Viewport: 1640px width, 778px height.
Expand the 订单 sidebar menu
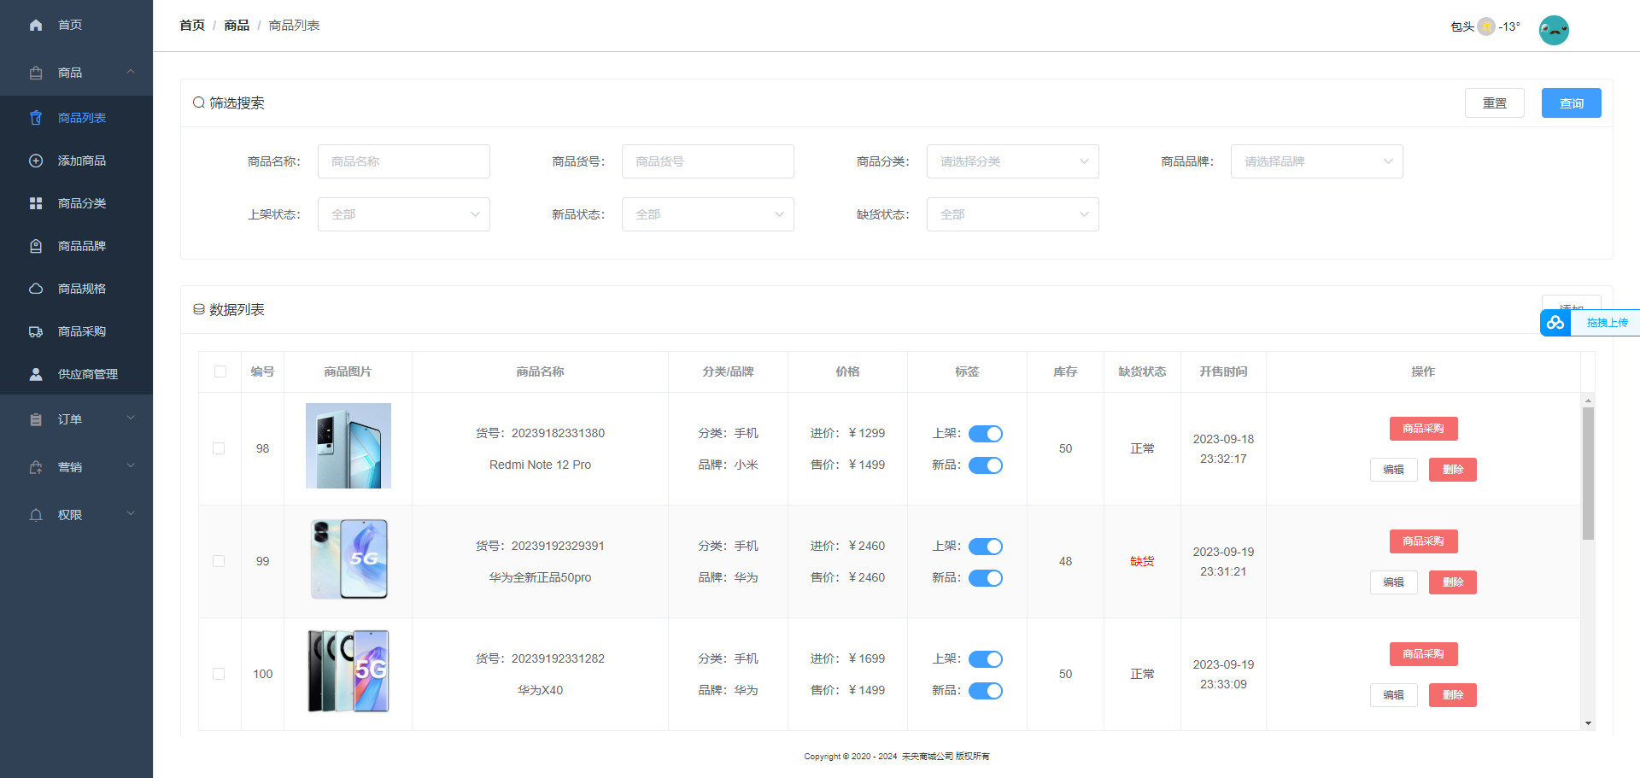coord(77,419)
